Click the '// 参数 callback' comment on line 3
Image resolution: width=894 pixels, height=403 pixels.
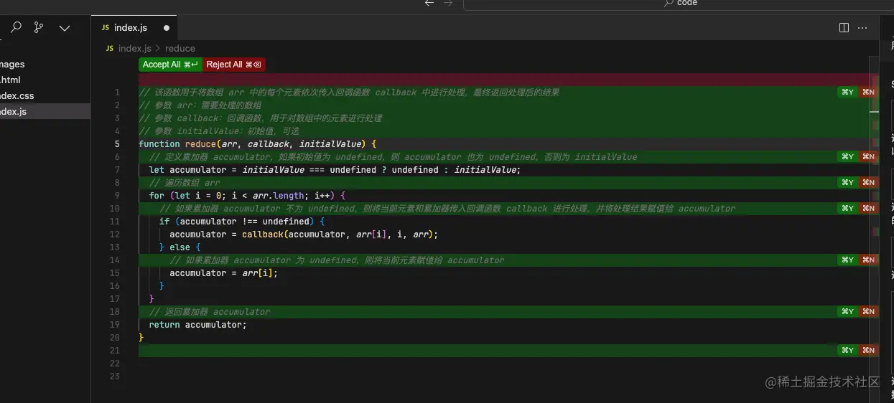(x=261, y=118)
